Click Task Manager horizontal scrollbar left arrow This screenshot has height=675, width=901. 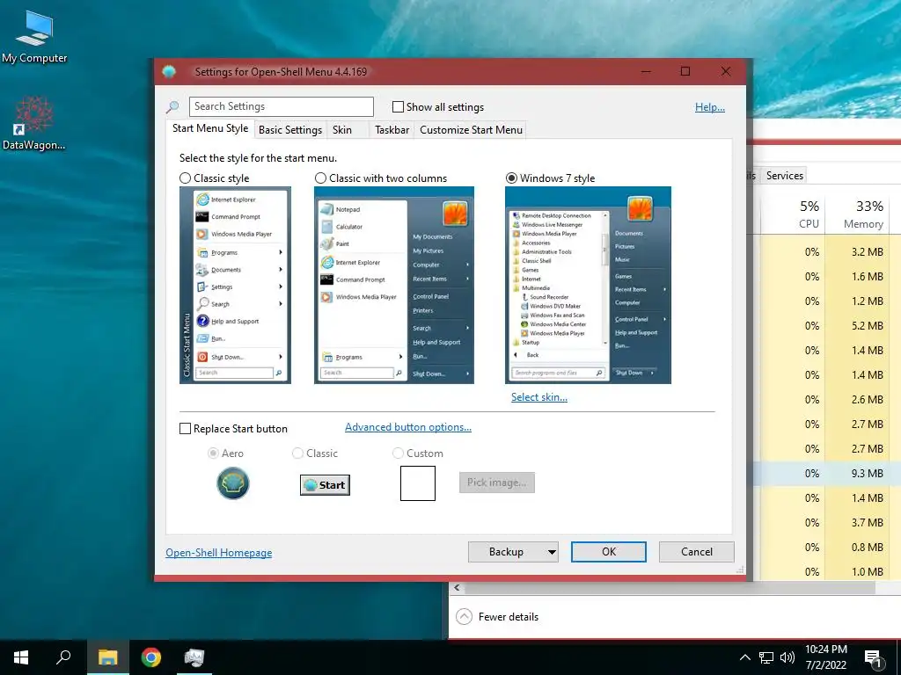pyautogui.click(x=457, y=588)
